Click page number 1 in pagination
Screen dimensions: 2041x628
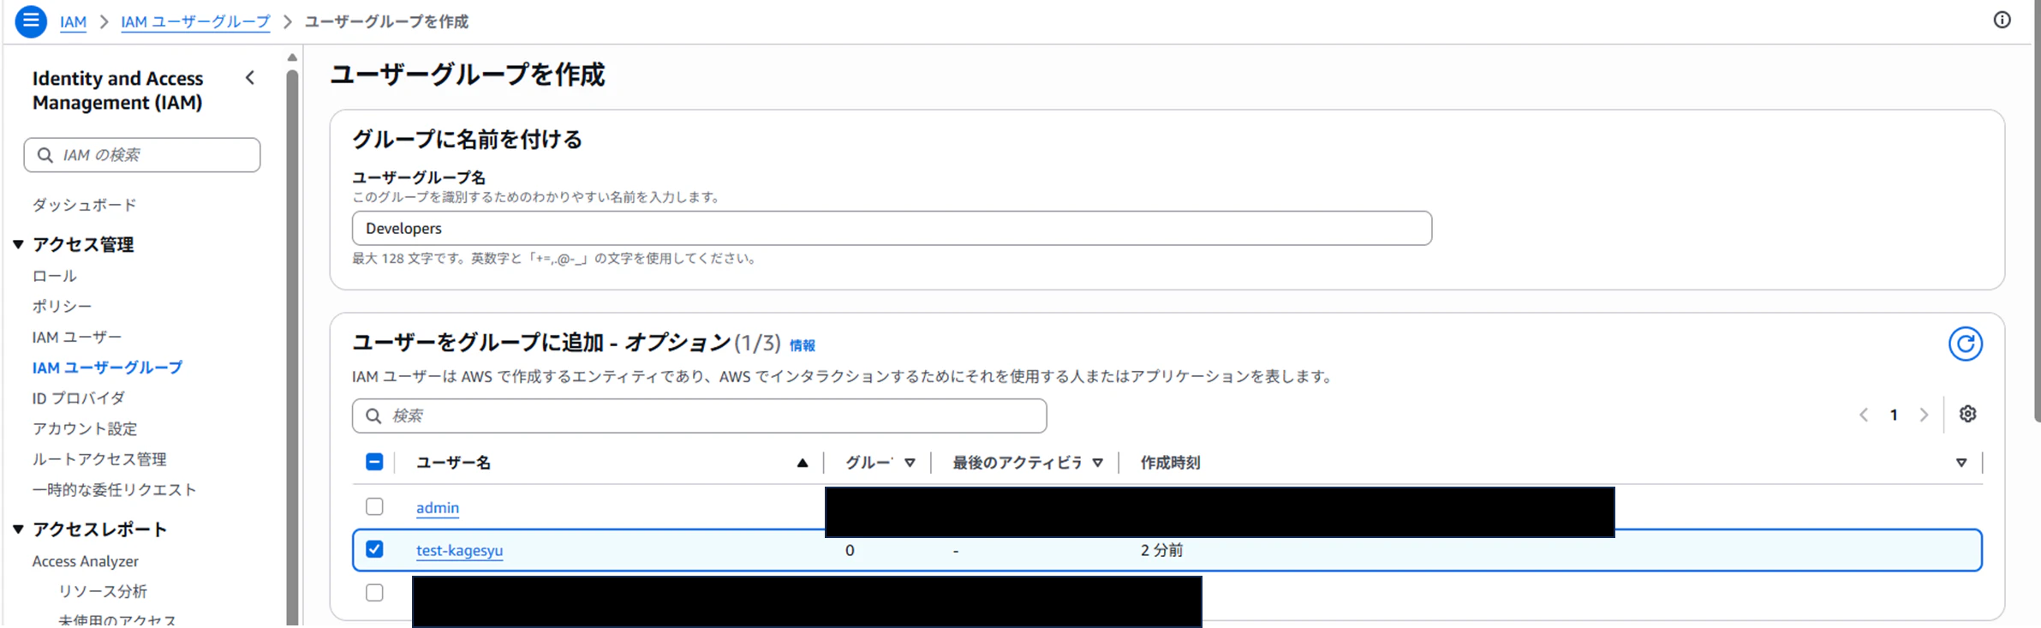point(1894,415)
